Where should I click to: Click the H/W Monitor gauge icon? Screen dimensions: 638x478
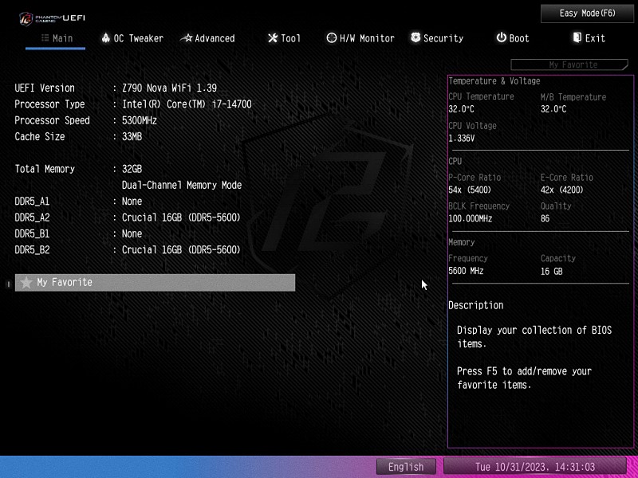(332, 37)
